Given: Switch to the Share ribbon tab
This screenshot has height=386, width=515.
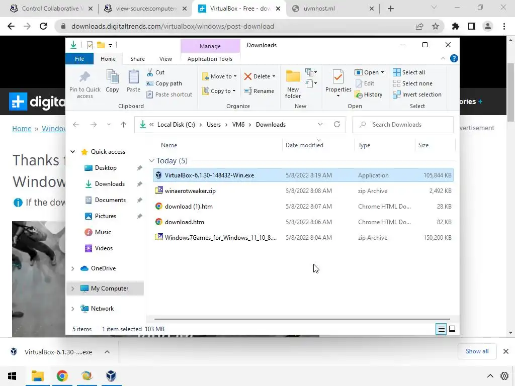Looking at the screenshot, I should click(x=137, y=59).
